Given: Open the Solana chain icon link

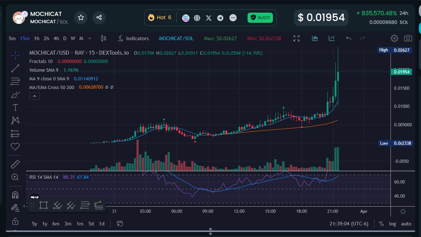Looking at the screenshot, I should pyautogui.click(x=185, y=18).
